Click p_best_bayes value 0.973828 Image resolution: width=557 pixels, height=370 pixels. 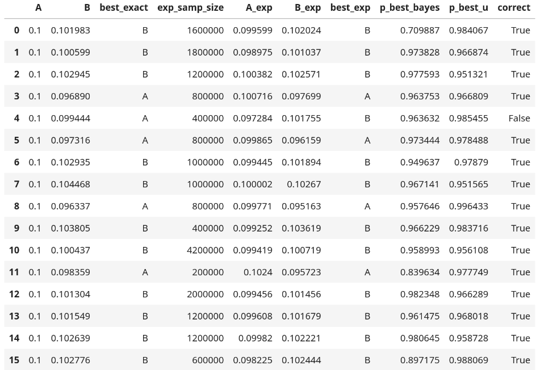tap(420, 53)
